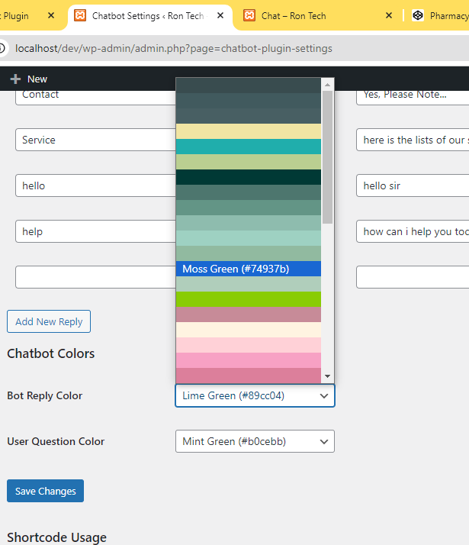Select the pale yellow color option

pyautogui.click(x=248, y=131)
